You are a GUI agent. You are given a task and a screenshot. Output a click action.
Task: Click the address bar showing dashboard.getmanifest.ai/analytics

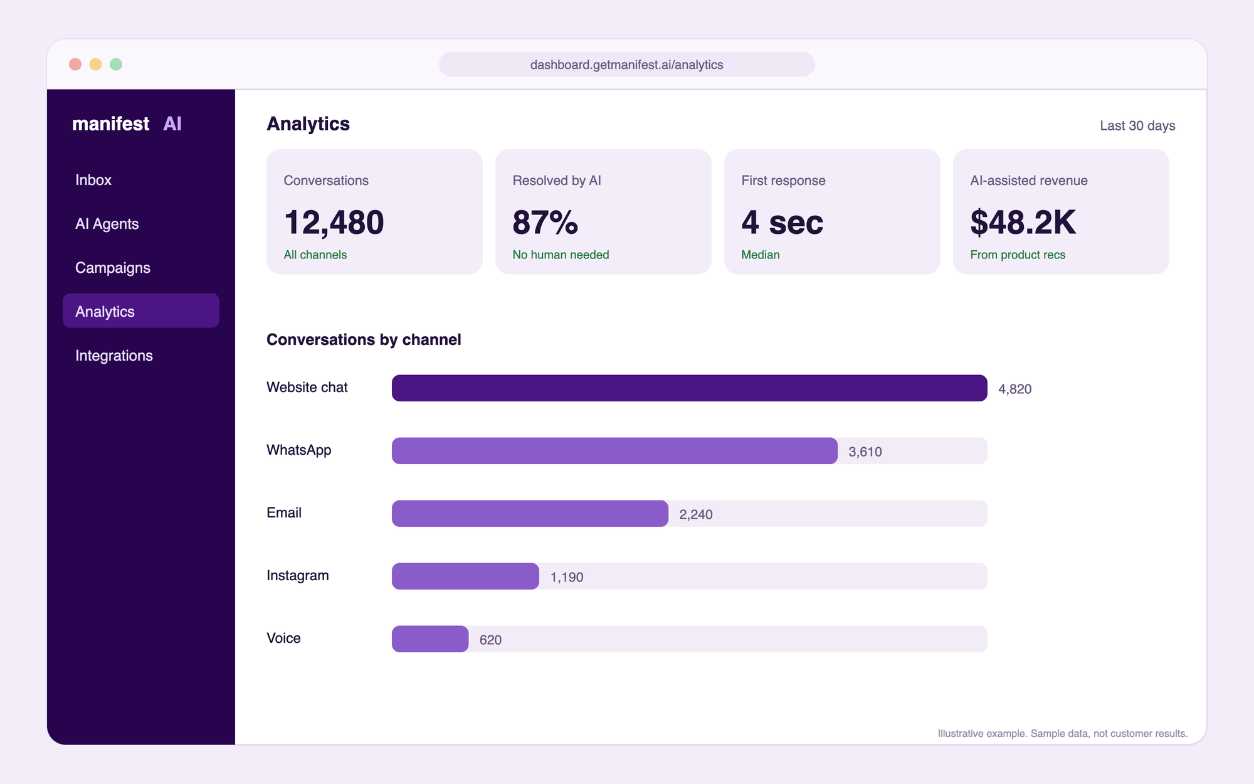pos(627,65)
